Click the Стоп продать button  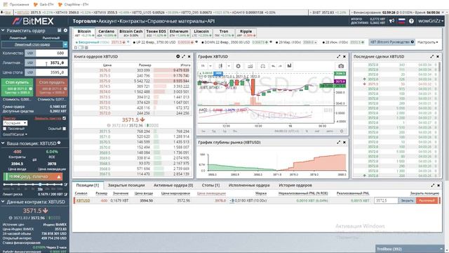[52, 87]
